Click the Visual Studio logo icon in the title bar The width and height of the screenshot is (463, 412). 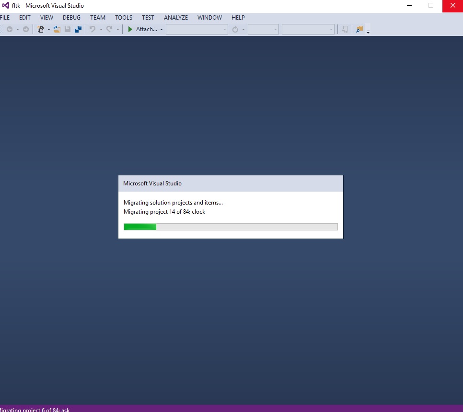click(x=6, y=5)
